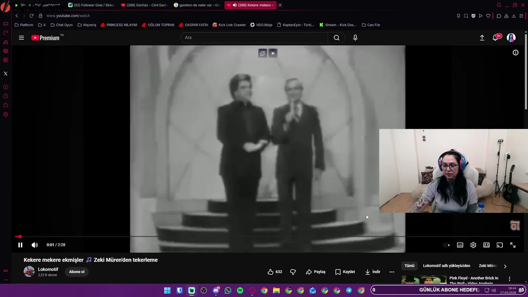Open browser downloads icon in toolbar
Viewport: 528px width, 297px height.
click(x=514, y=16)
